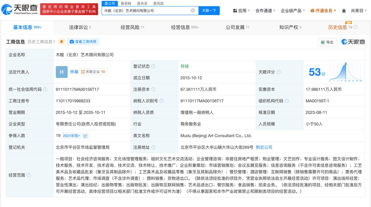Switch to the 经营信息 tab
371x207 pixels.
tap(185, 27)
